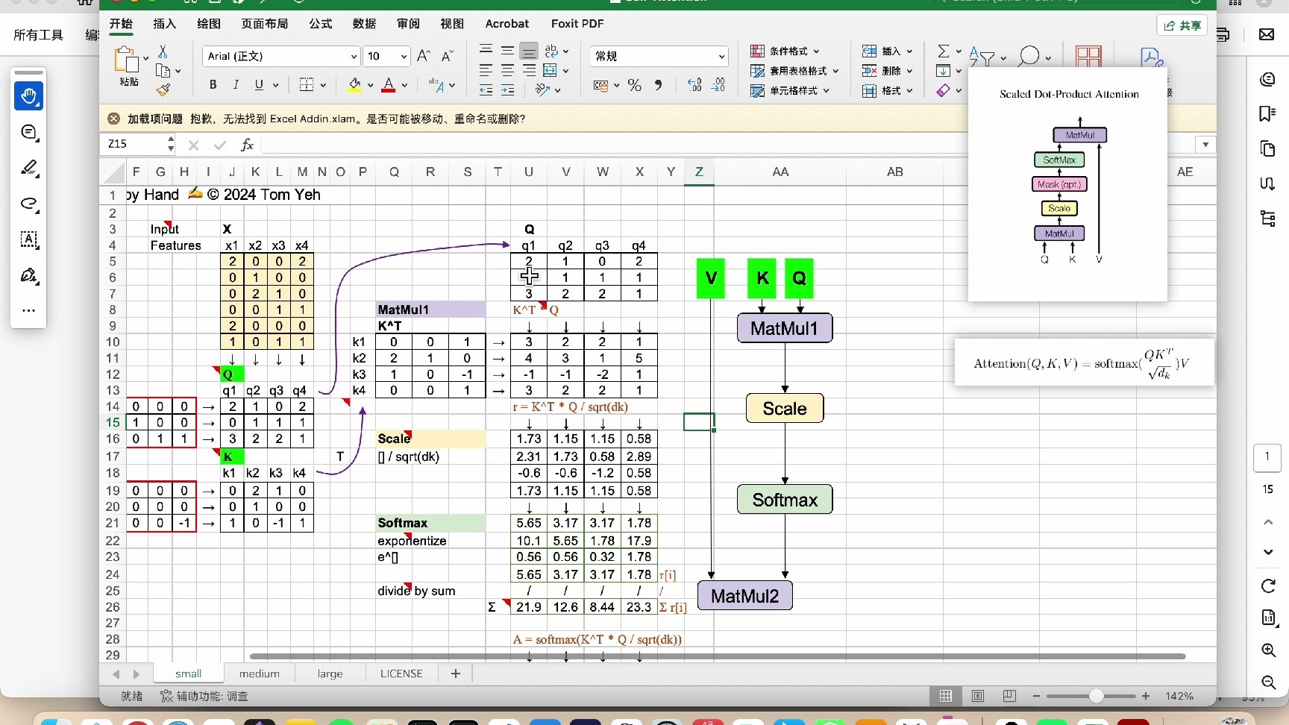
Task: Open the font name combo box
Action: coord(281,56)
